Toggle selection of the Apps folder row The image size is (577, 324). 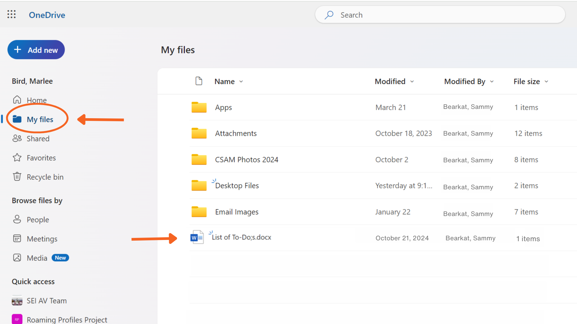[199, 107]
